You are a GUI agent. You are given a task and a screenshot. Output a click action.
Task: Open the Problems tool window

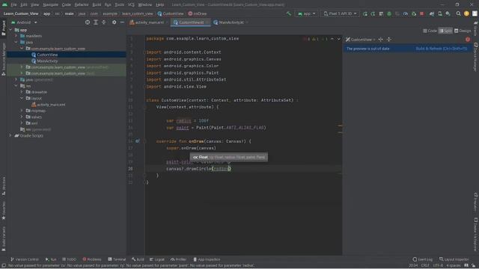tap(92, 259)
